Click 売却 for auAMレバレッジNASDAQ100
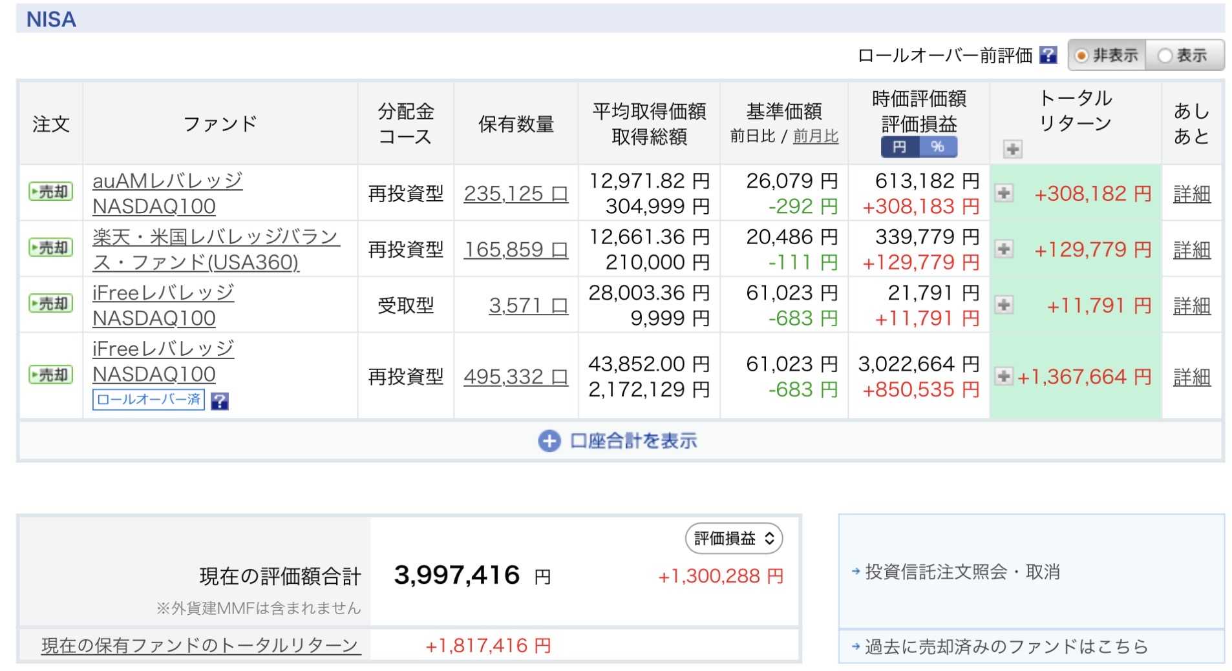The image size is (1232, 671). pos(51,192)
